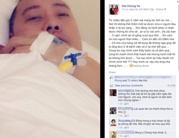Open the 72 others likes list

[x=133, y=80]
